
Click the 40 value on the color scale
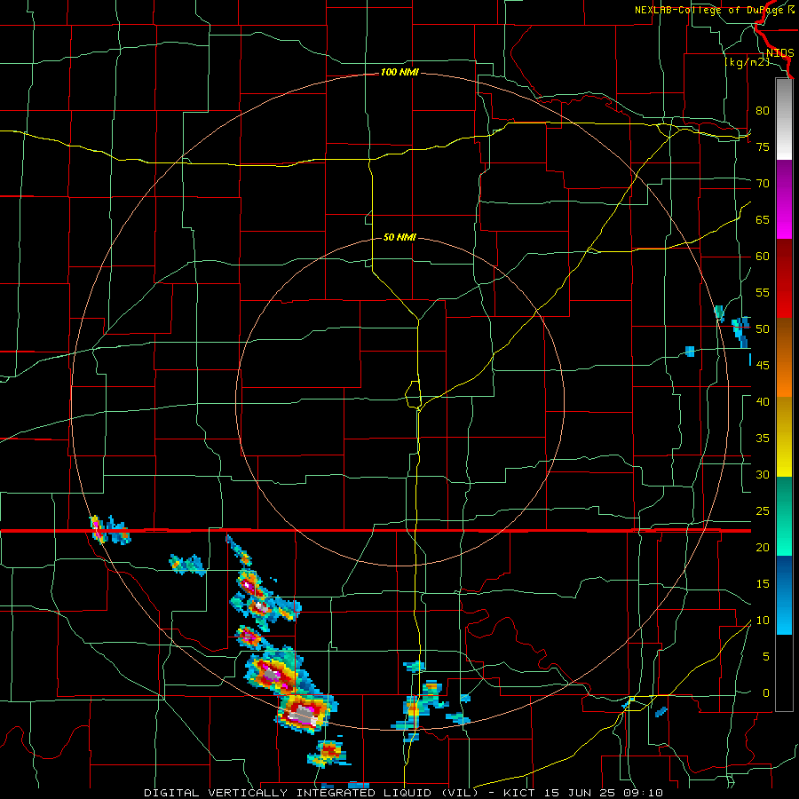(x=763, y=401)
